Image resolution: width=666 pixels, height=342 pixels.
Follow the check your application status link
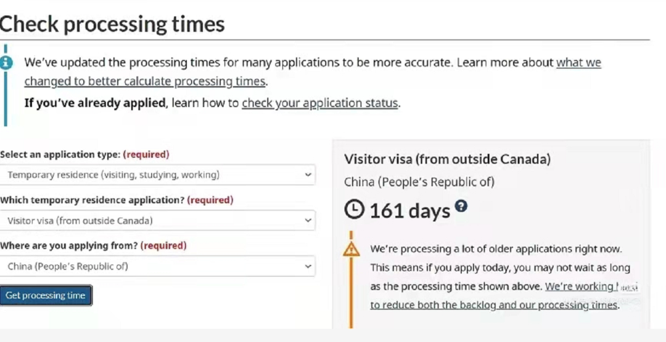pos(319,103)
